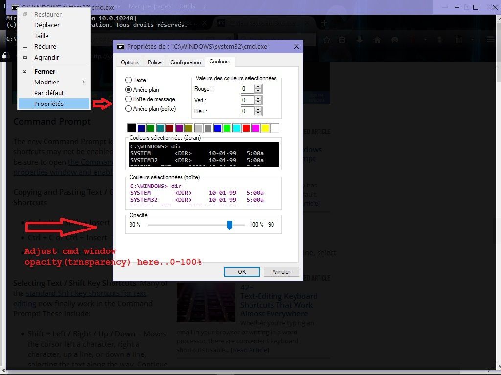Screen dimensions: 501x375
Task: Open the browser Marque-pages menu
Action: coord(150,6)
